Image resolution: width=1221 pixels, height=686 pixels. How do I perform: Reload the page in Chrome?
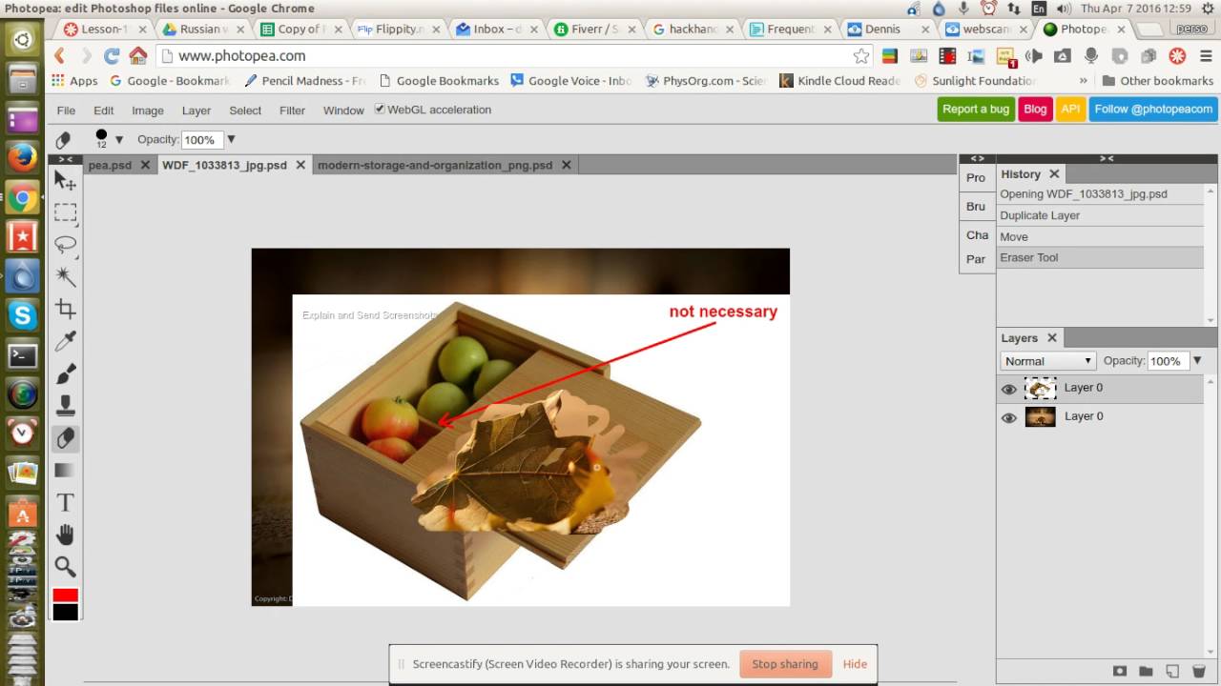[112, 55]
